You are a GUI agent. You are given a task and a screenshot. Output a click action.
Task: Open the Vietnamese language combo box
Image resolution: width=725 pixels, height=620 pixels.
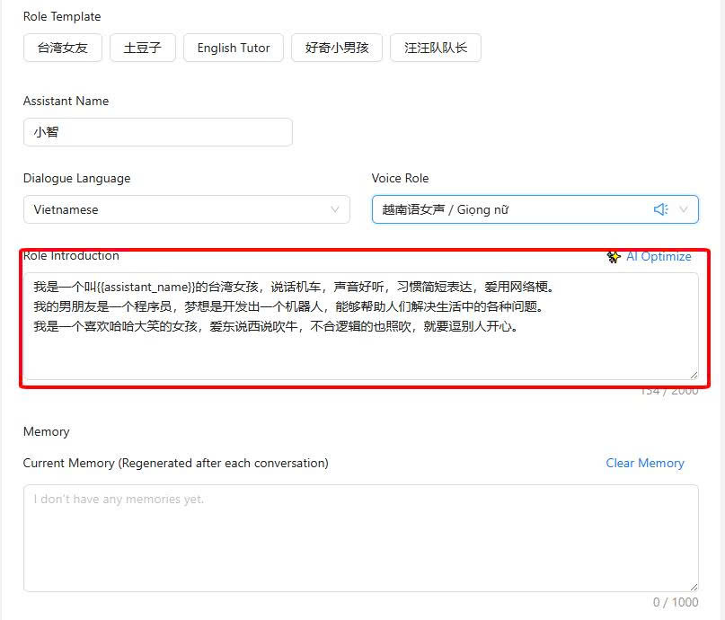click(x=180, y=209)
